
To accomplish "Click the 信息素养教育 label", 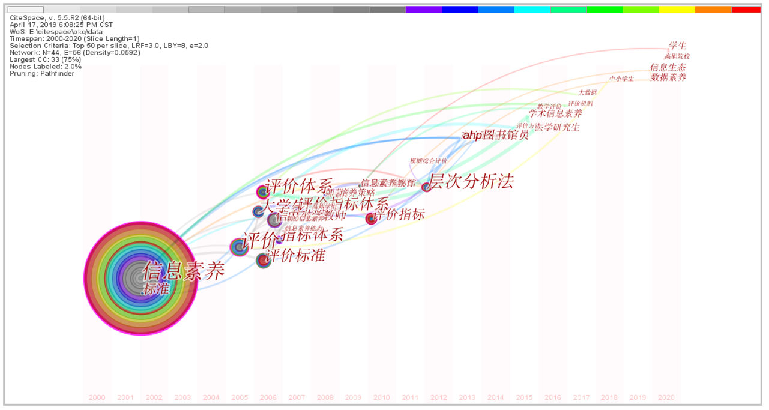I will (388, 182).
